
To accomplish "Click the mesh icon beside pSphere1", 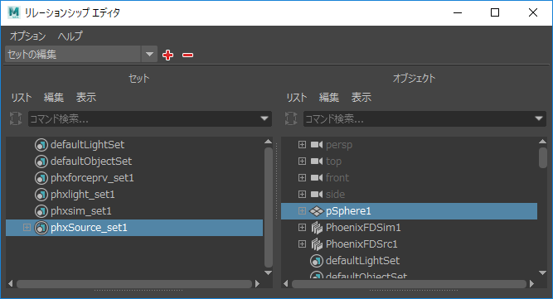I will (x=317, y=211).
